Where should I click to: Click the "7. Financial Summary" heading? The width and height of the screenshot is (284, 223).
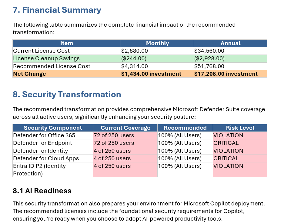(x=58, y=10)
